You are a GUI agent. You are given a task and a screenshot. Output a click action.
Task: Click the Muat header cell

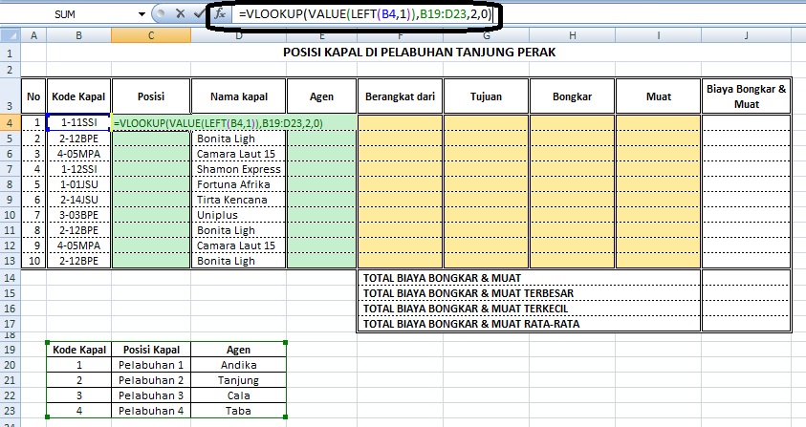click(659, 96)
